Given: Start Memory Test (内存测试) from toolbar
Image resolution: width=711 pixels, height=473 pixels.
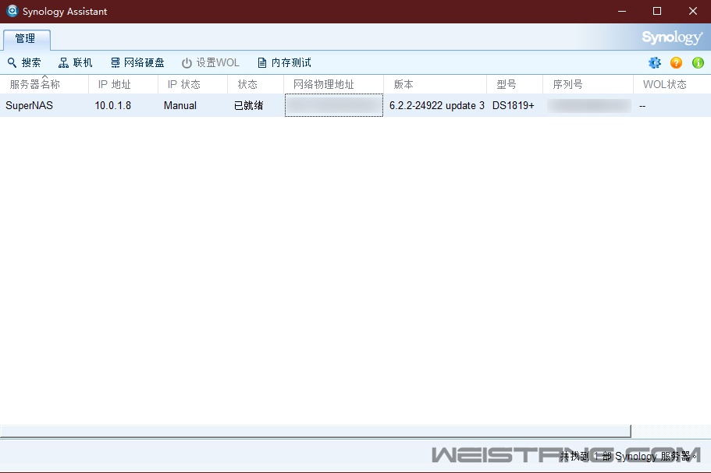Looking at the screenshot, I should pos(262,63).
